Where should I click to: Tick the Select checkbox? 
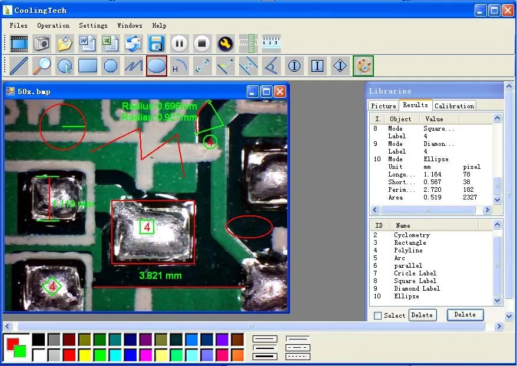pos(378,315)
